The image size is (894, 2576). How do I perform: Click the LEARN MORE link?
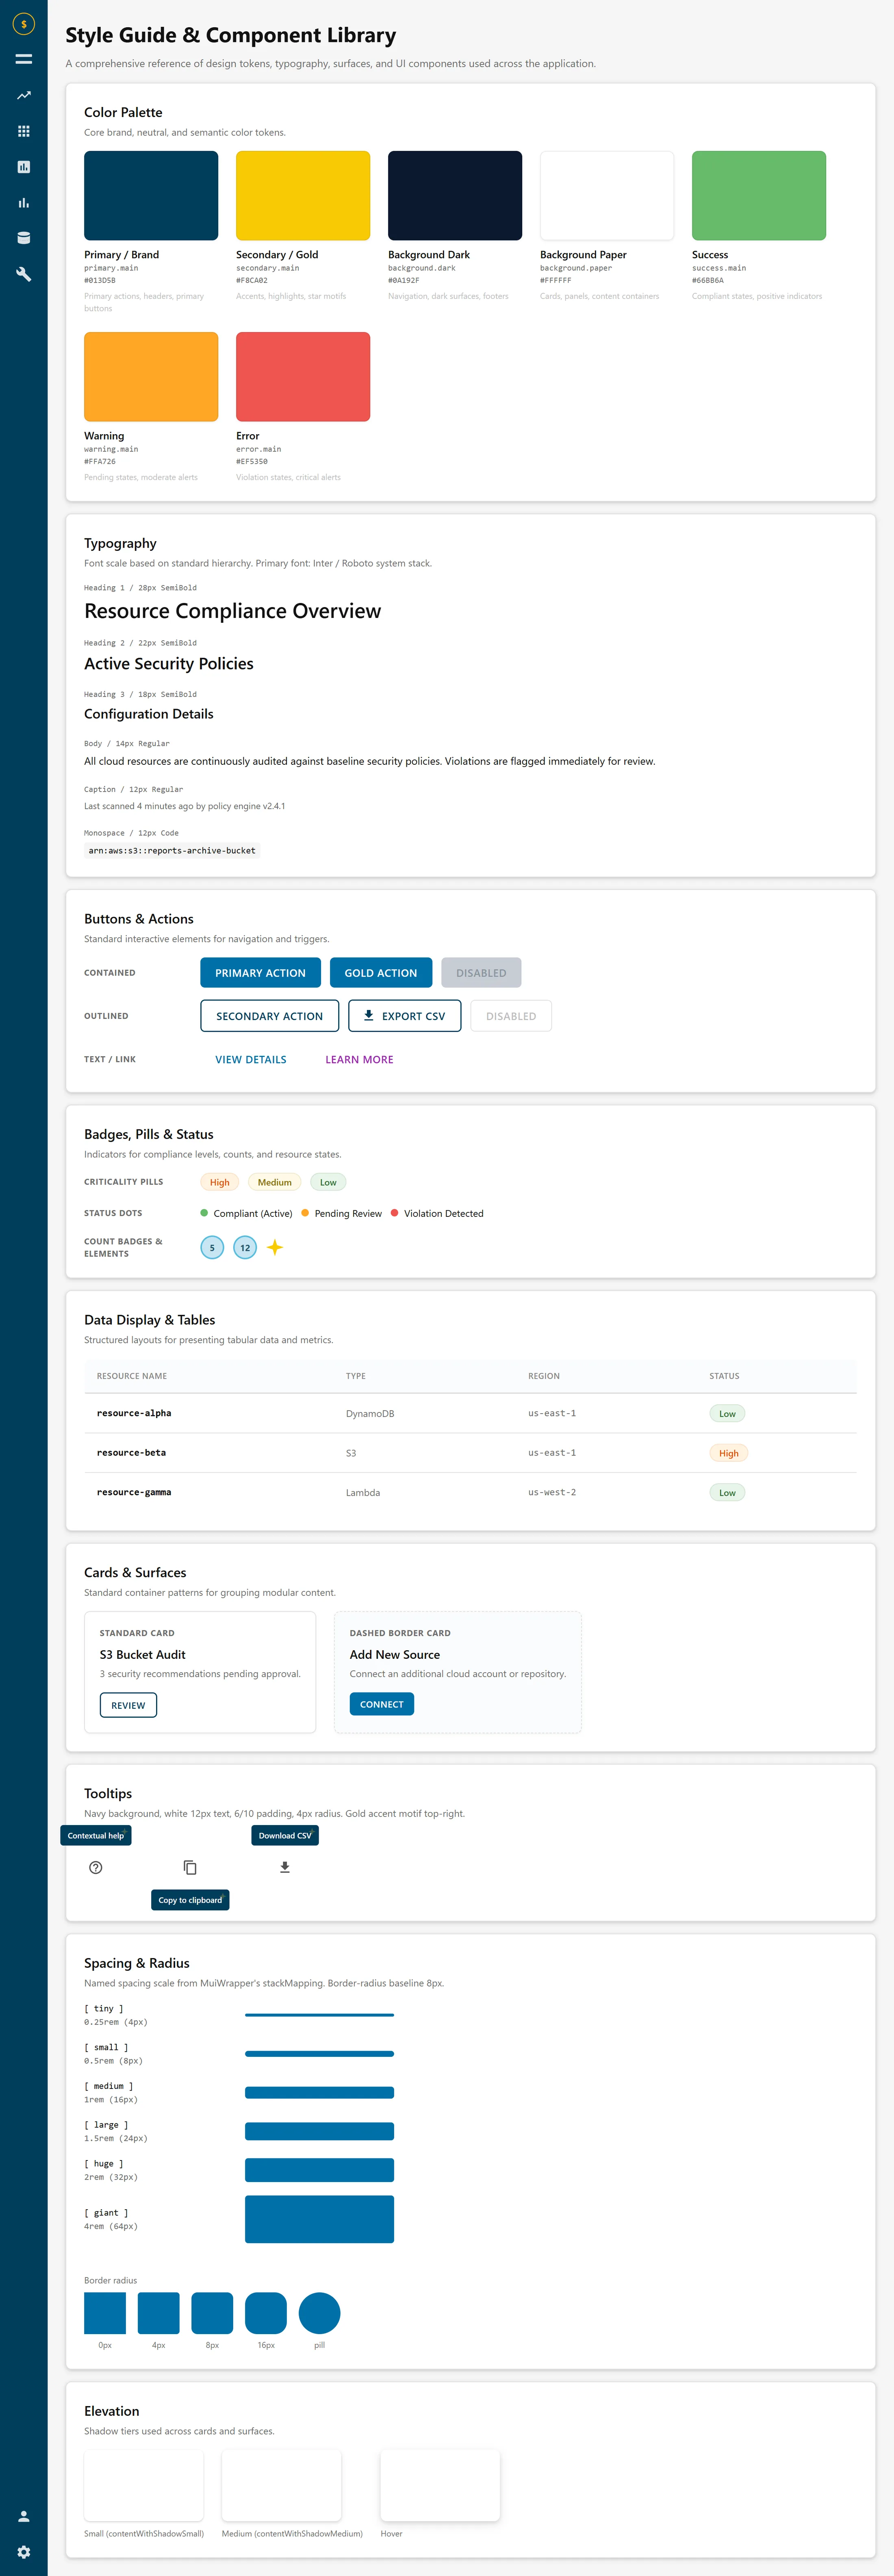[359, 1059]
